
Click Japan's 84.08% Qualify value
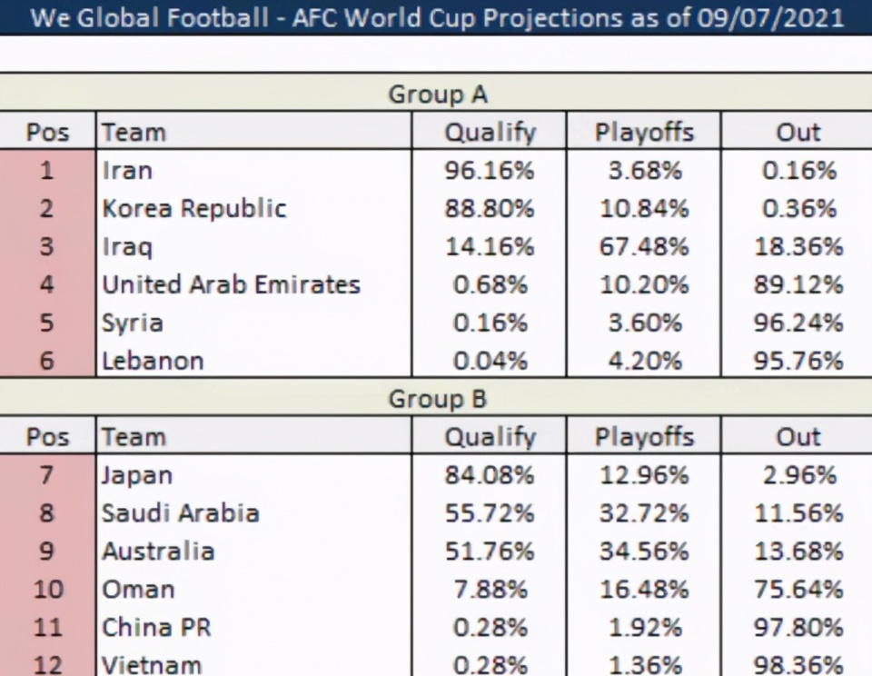tap(490, 474)
